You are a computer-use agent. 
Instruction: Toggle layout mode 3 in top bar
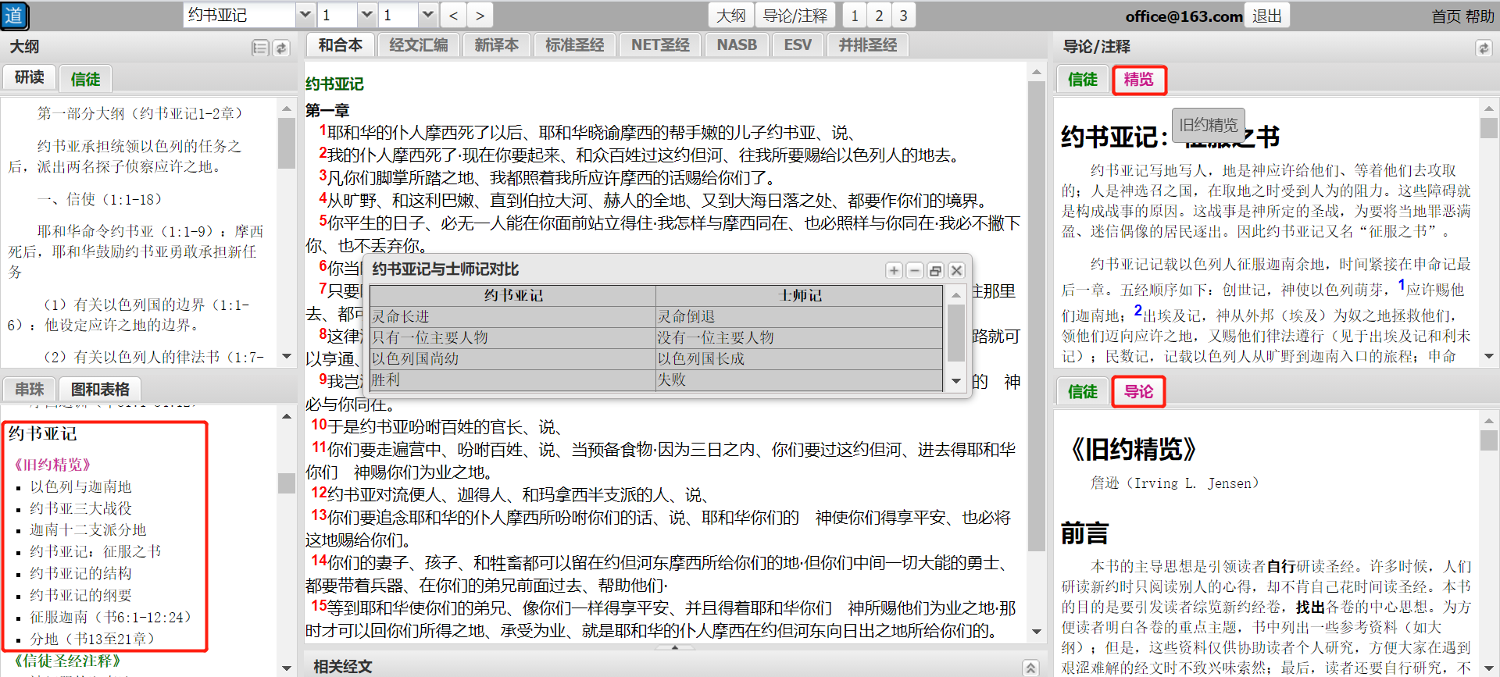[903, 16]
